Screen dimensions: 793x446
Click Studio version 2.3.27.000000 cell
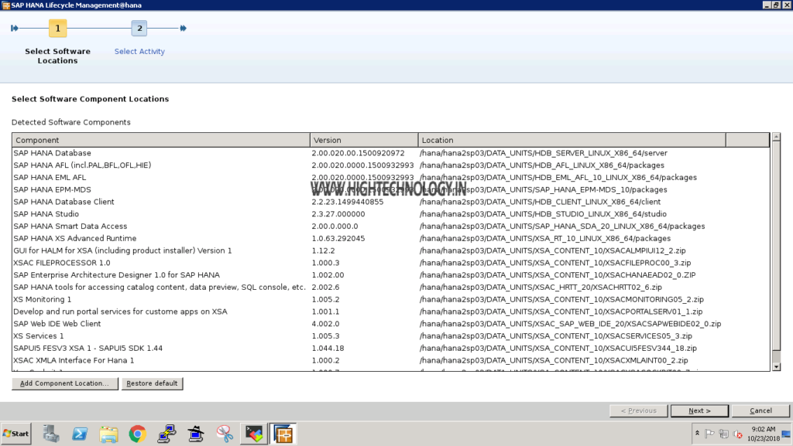[x=338, y=214]
